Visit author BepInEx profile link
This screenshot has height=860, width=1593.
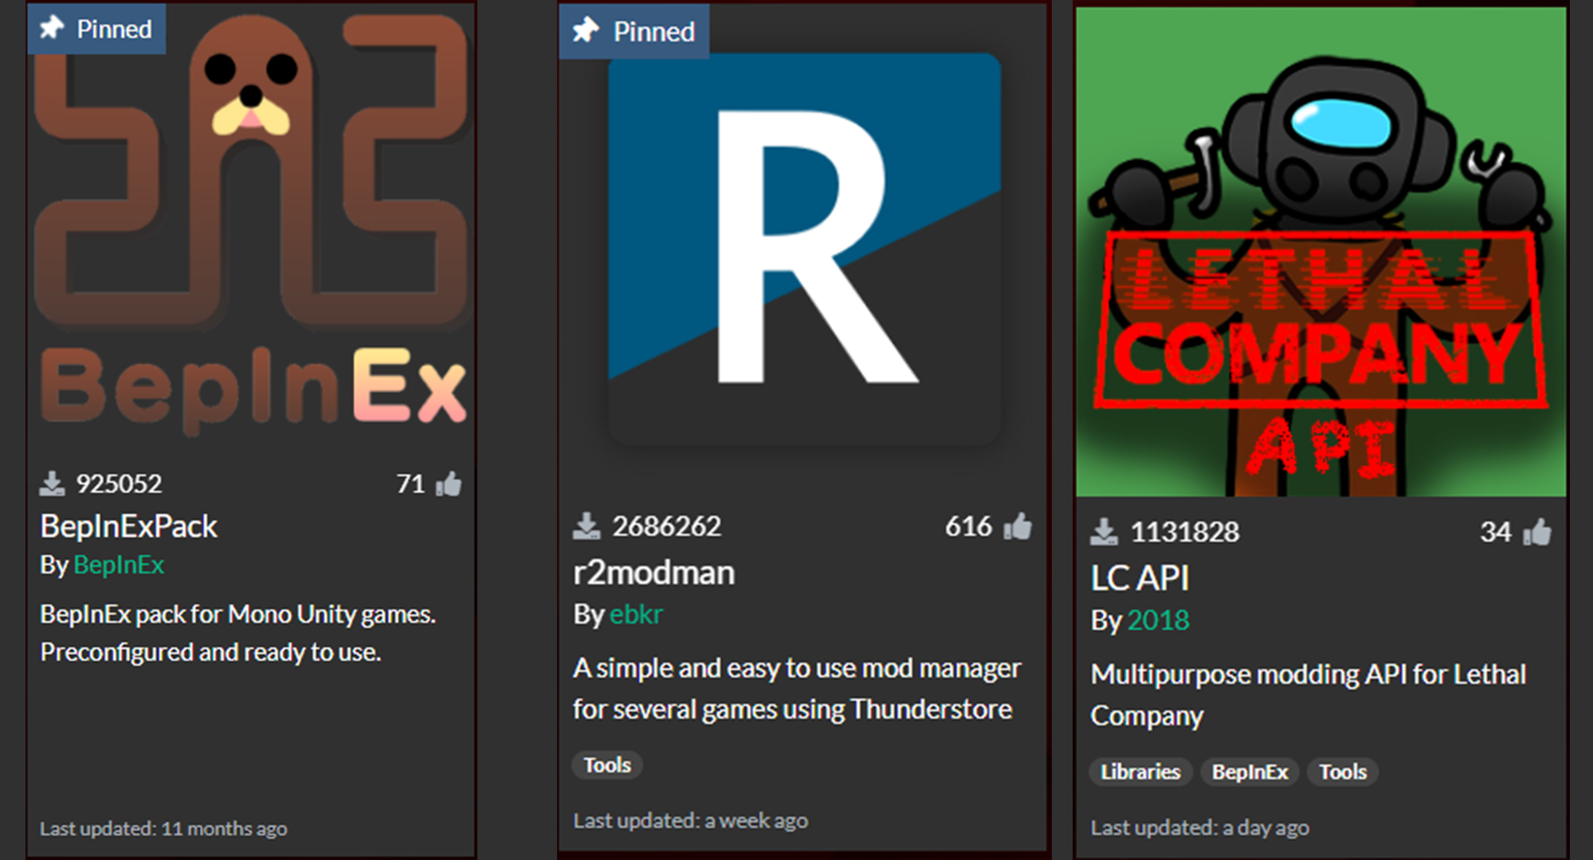point(119,565)
